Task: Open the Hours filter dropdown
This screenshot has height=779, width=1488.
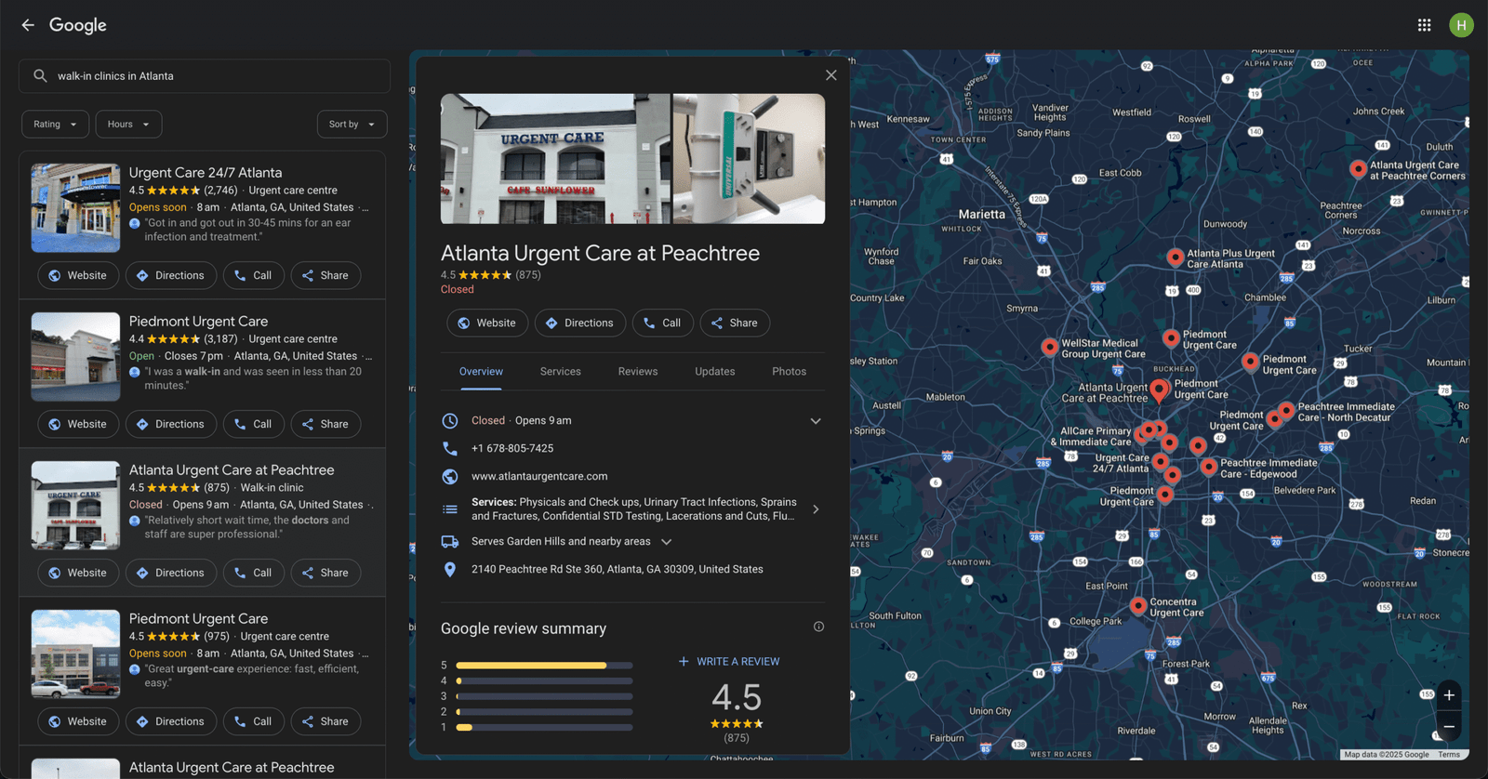Action: (x=129, y=125)
